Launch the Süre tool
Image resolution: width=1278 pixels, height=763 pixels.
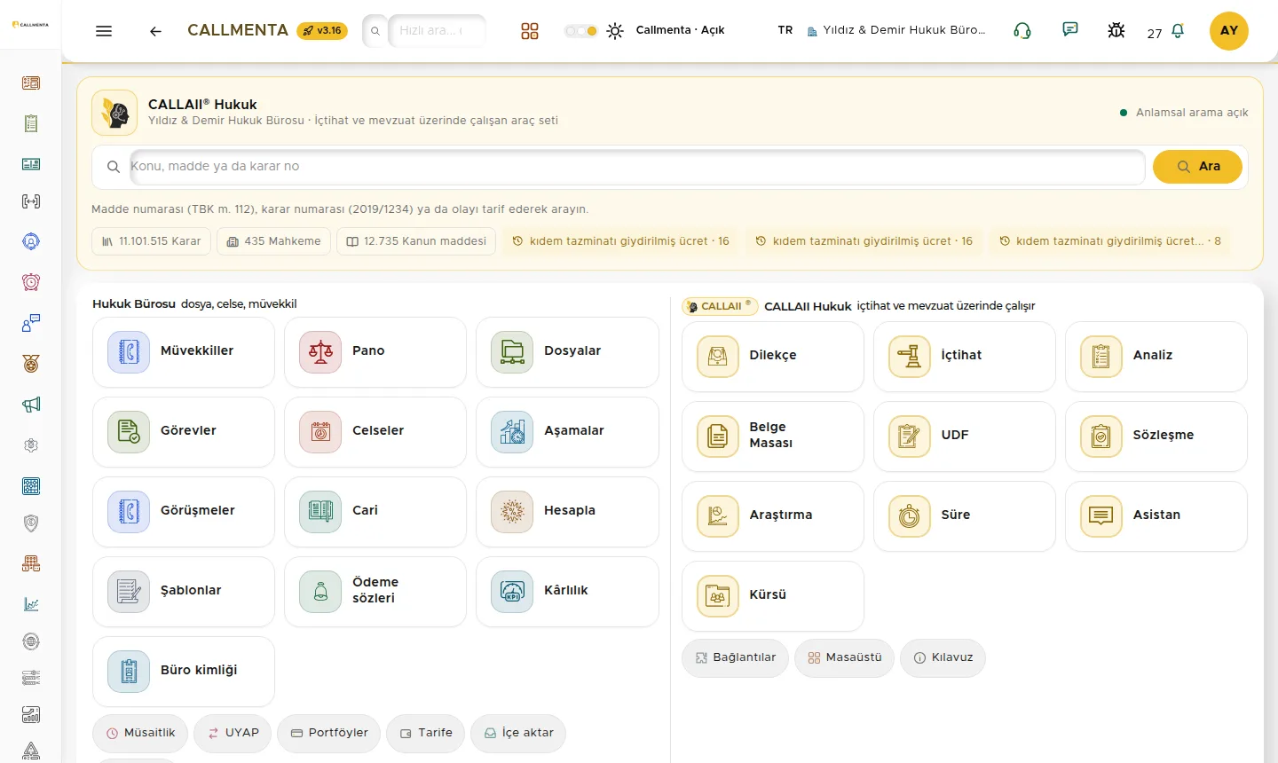click(x=965, y=516)
